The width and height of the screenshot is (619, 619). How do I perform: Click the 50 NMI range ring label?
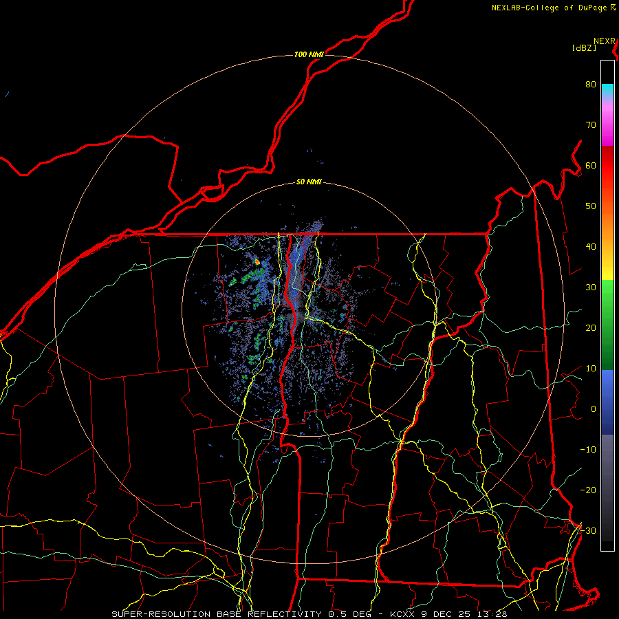[x=309, y=182]
